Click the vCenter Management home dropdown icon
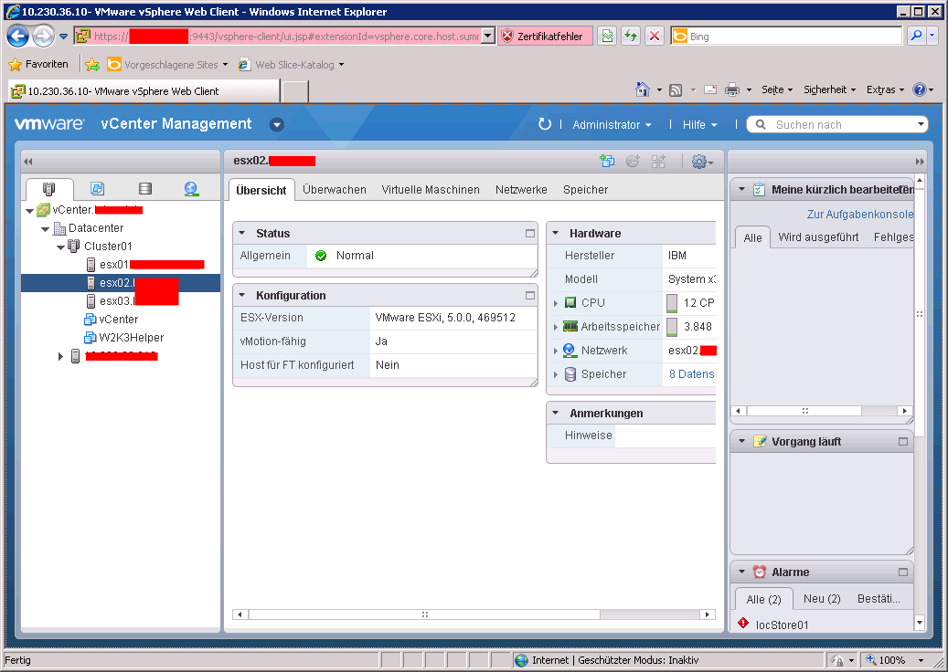This screenshot has height=672, width=948. coord(277,125)
